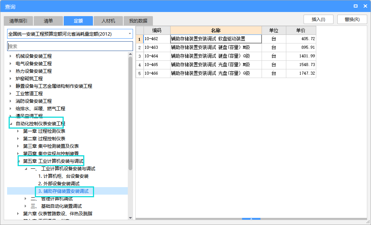
Task: Select 1. 计算机柜、台设备安装 item
Action: tap(63, 176)
